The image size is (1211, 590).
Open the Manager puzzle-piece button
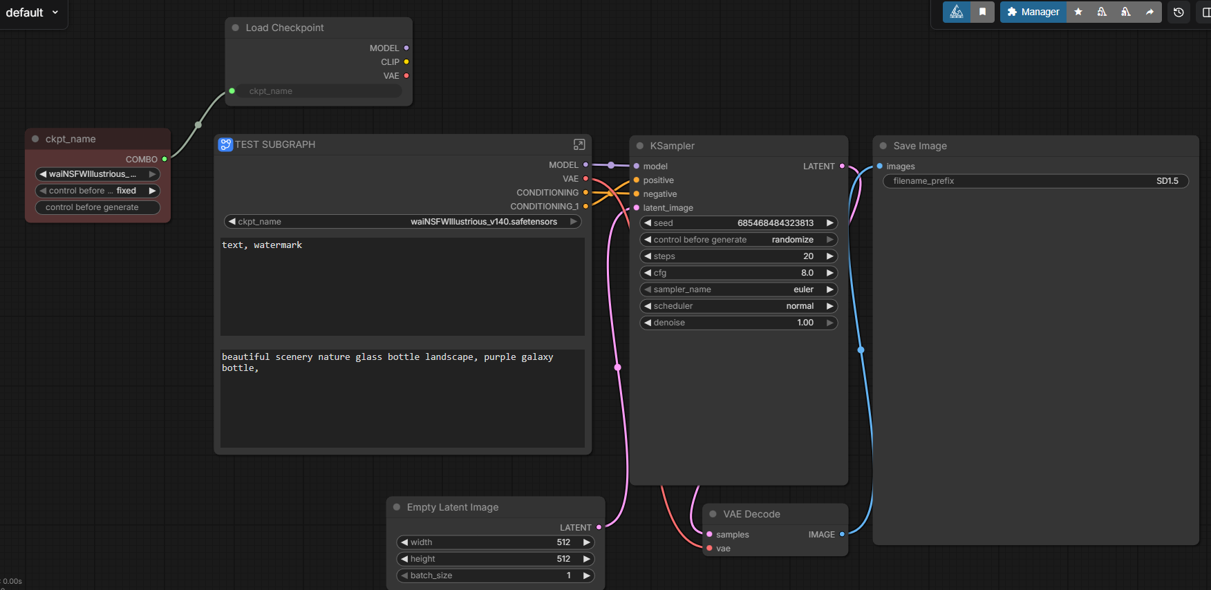coord(1033,12)
